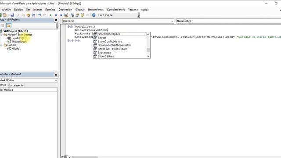Viewport: 281px width, 158px height.
Task: Click the Copy icon in toolbar
Action: tap(23, 15)
